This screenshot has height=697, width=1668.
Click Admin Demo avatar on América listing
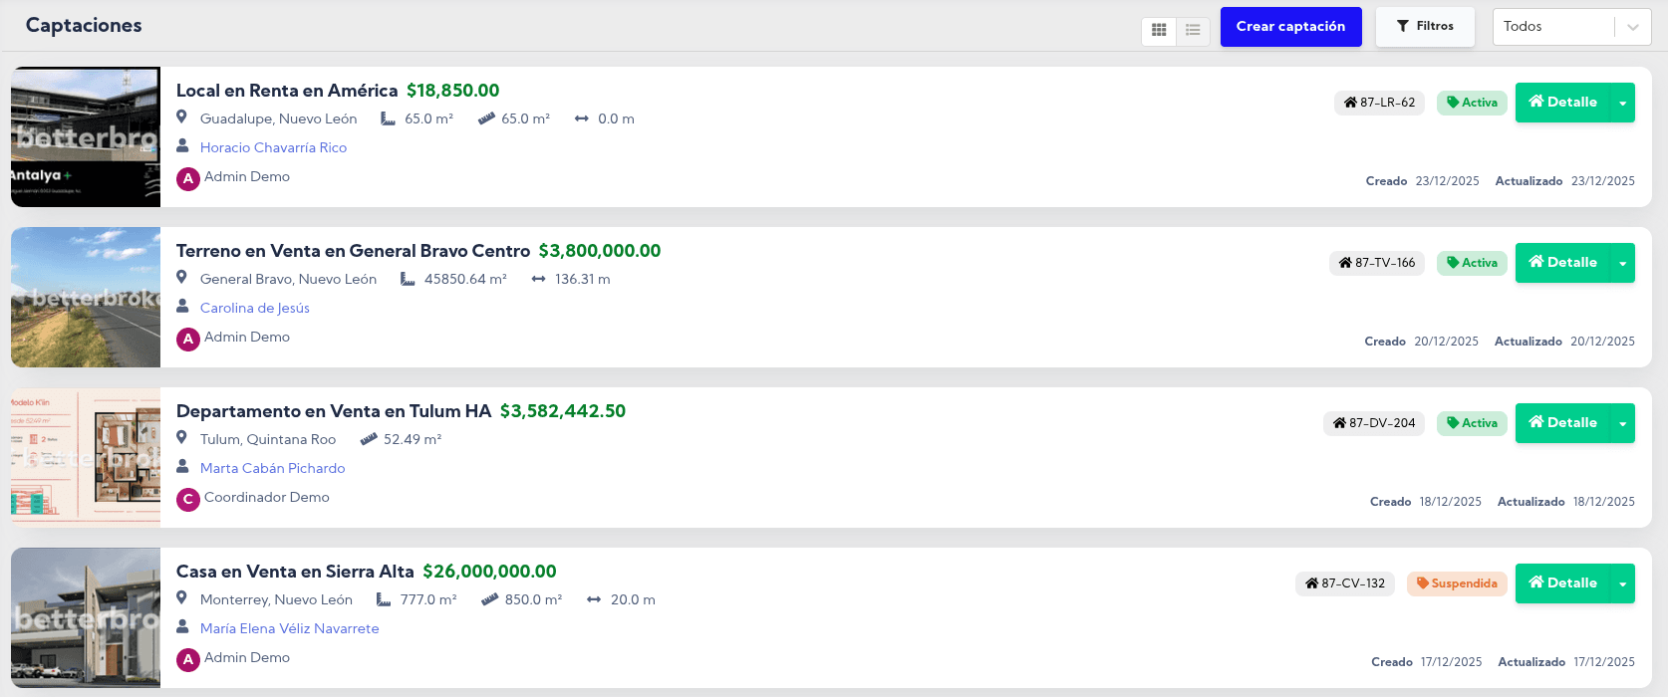188,179
